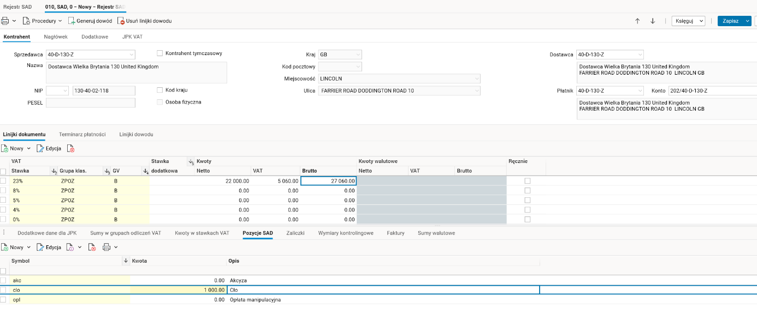The image size is (757, 320).
Task: Click the Zapisz button
Action: pos(730,21)
